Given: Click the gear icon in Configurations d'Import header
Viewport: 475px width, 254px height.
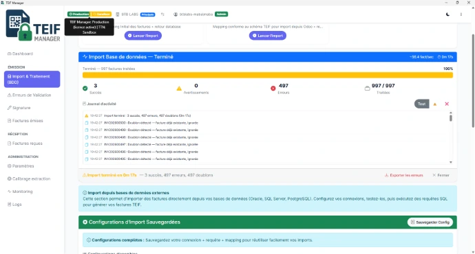Looking at the screenshot, I should click(85, 222).
